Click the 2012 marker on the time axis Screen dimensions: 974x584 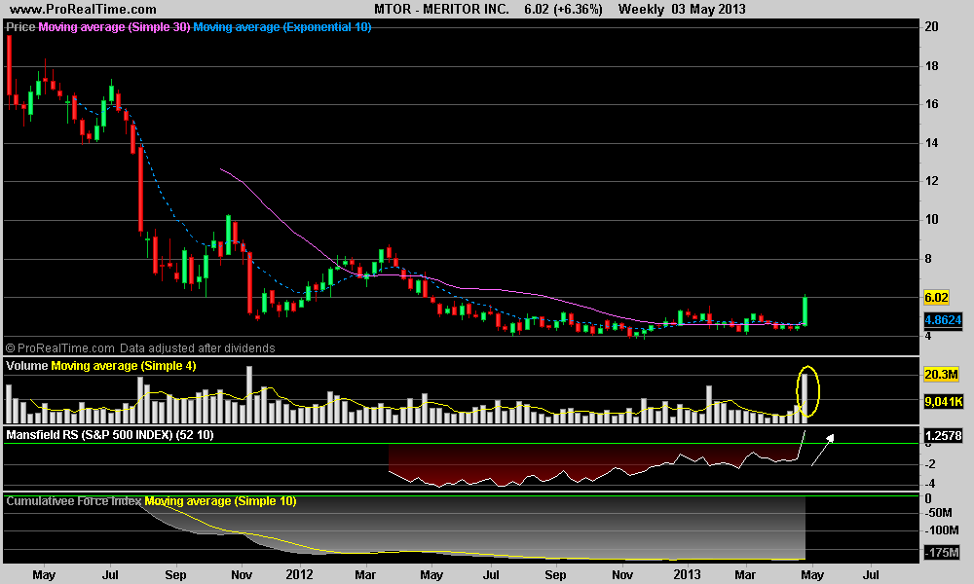pyautogui.click(x=300, y=574)
